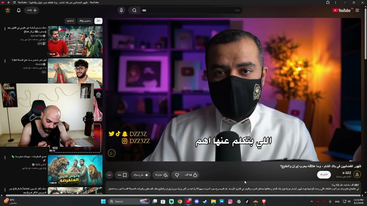Open Google Chrome from taskbar
The height and width of the screenshot is (206, 367).
180,201
